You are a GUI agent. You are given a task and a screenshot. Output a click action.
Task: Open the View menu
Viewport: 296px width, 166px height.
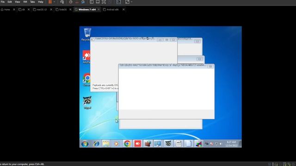click(x=18, y=2)
